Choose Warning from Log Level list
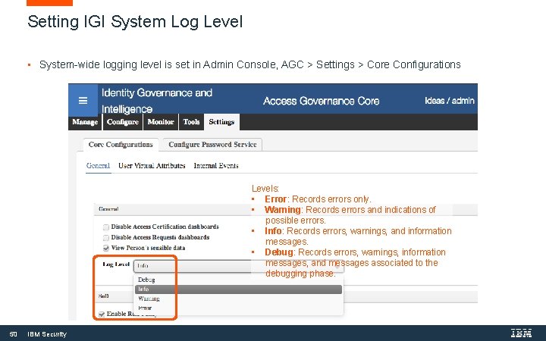The width and height of the screenshot is (546, 341). point(239,299)
